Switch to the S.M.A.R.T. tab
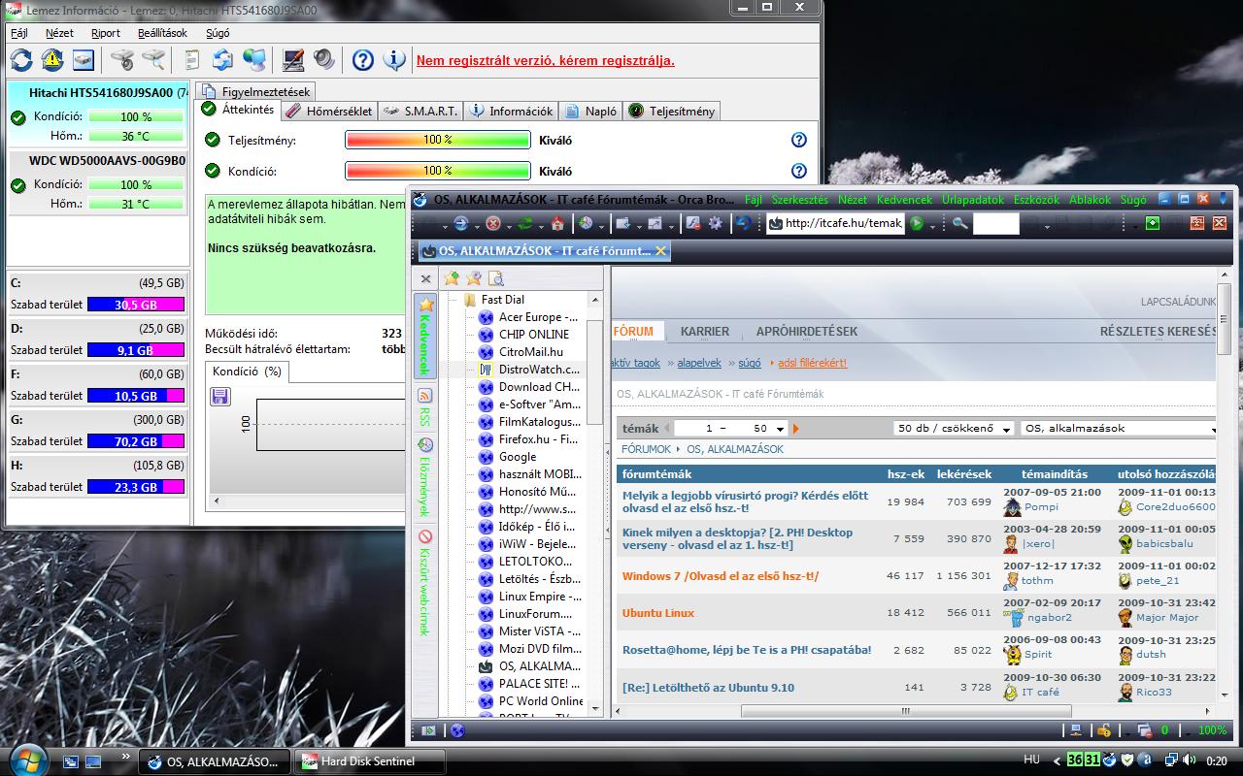 pyautogui.click(x=420, y=111)
